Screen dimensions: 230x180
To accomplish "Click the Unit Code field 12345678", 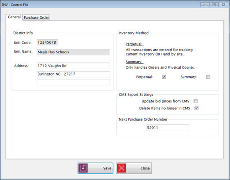I will click(x=47, y=42).
